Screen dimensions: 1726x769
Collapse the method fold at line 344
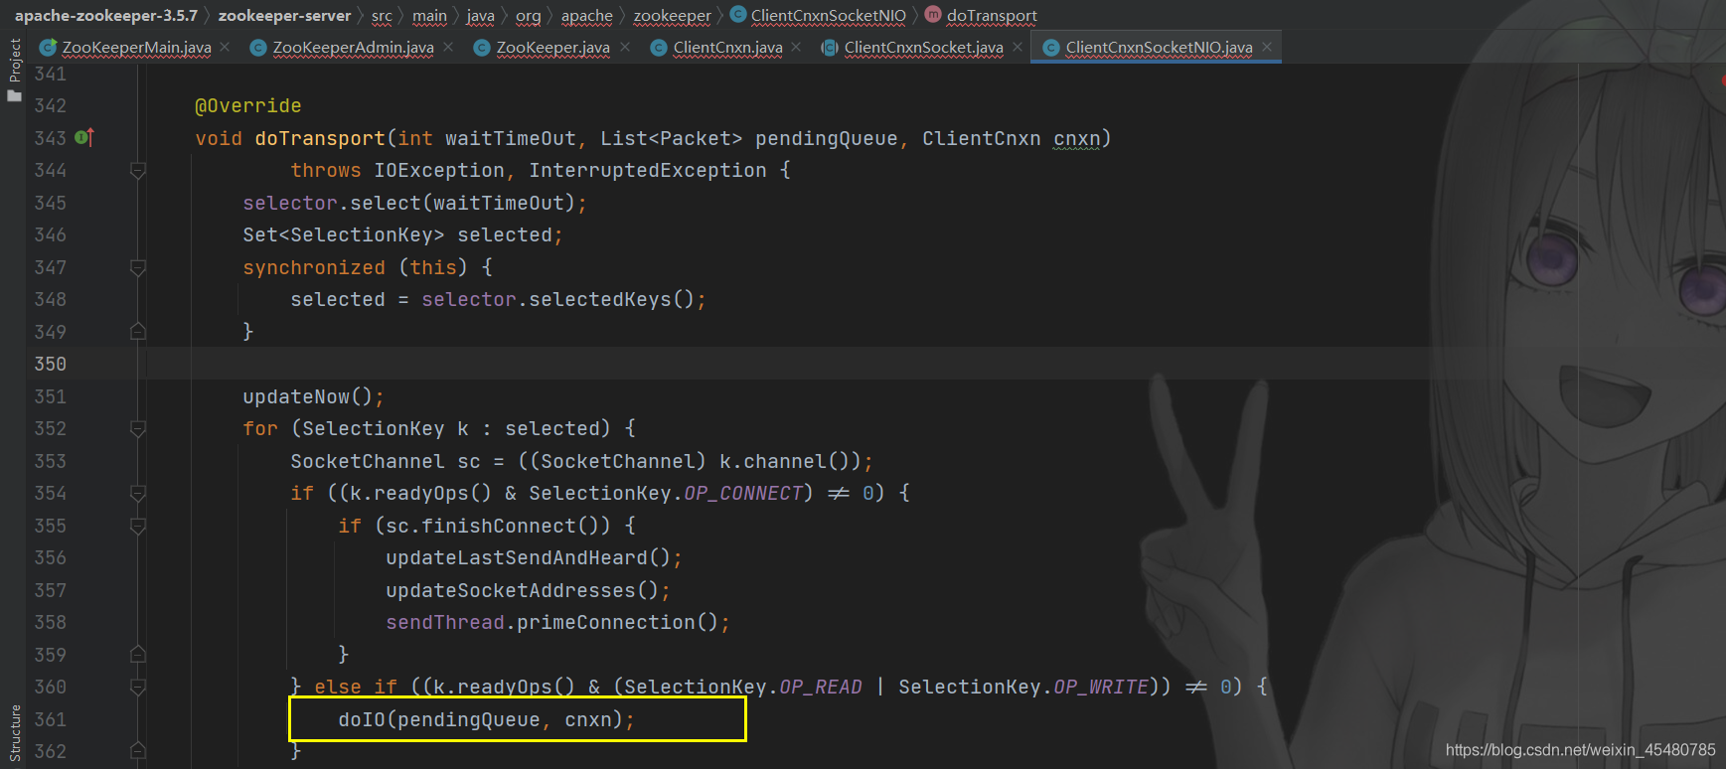[138, 171]
